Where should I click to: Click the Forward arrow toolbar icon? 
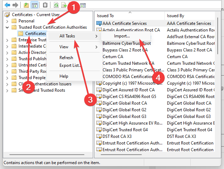15,5
